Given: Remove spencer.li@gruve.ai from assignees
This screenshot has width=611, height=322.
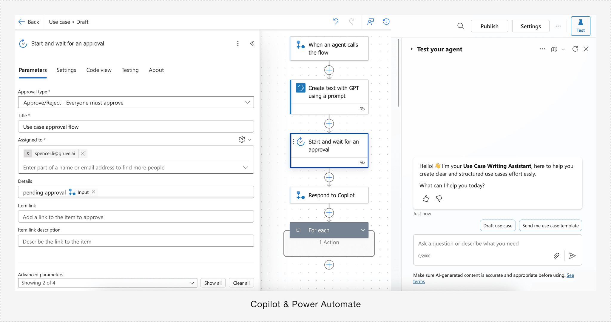Looking at the screenshot, I should click(x=83, y=153).
